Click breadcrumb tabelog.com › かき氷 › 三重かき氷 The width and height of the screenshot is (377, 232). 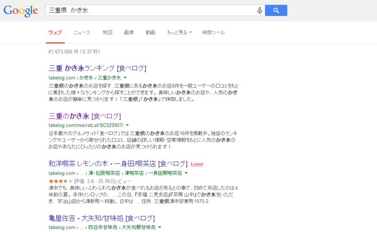[x=85, y=77]
